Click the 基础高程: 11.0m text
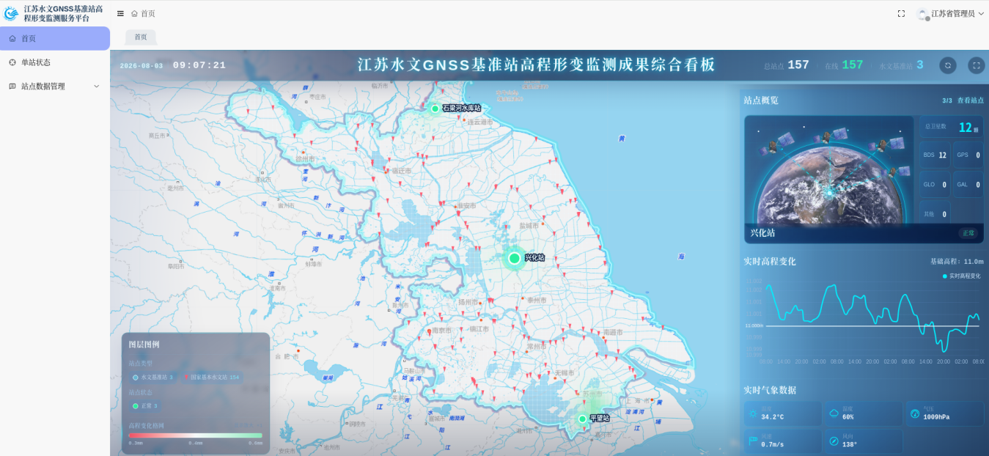 coord(957,261)
